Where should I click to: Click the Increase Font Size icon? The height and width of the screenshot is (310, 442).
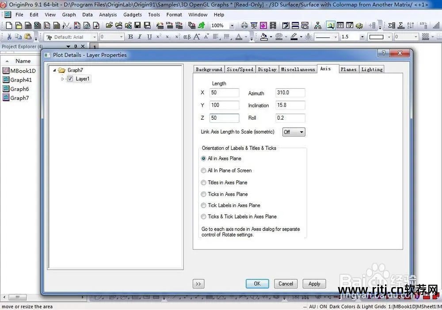coord(197,37)
